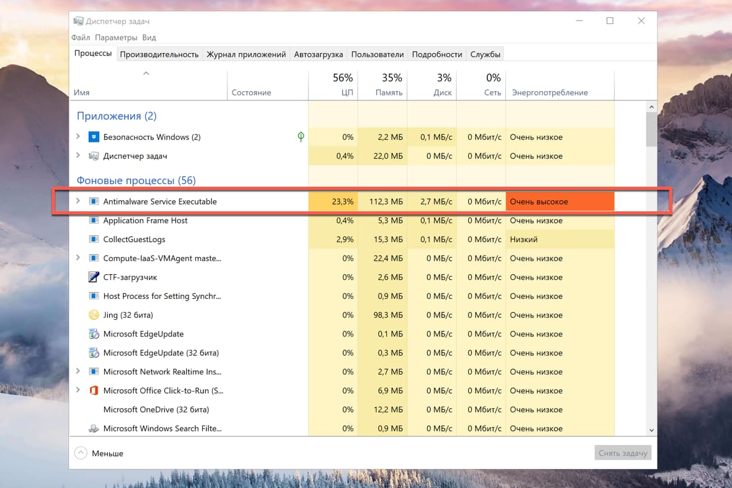Click the 23,3% CPU value
This screenshot has width=732, height=488.
click(343, 201)
